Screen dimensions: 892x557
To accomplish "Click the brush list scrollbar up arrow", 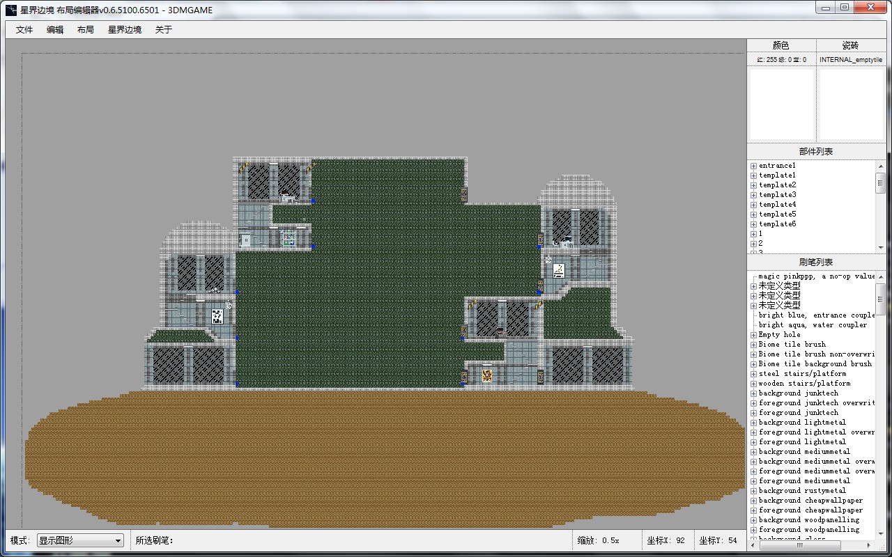I will pyautogui.click(x=881, y=278).
